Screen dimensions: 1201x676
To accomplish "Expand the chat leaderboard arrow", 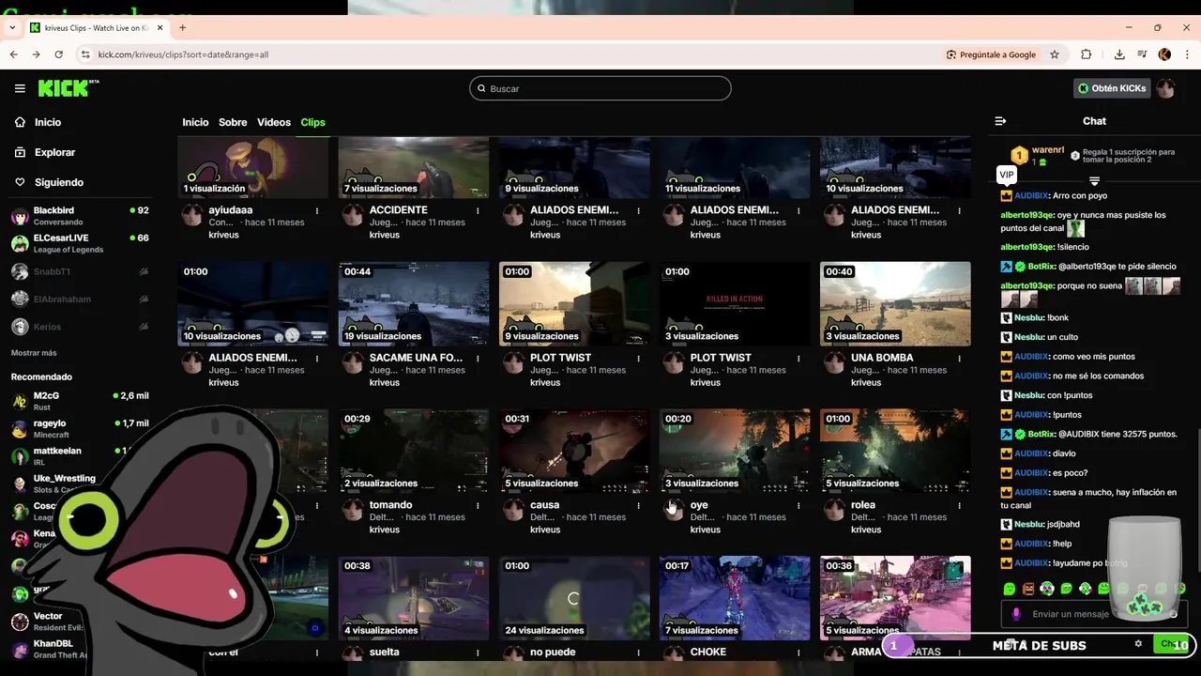I will tap(1094, 180).
